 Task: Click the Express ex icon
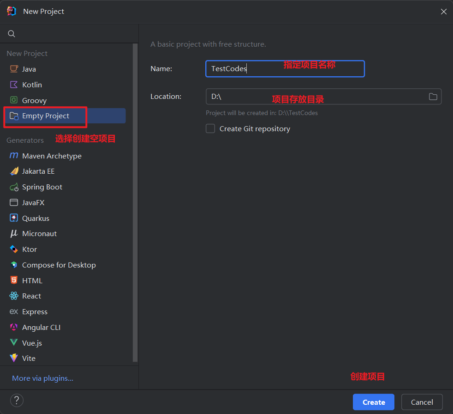coord(14,311)
